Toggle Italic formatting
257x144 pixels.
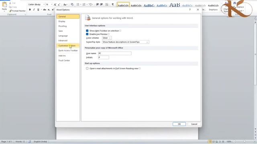tap(34, 10)
